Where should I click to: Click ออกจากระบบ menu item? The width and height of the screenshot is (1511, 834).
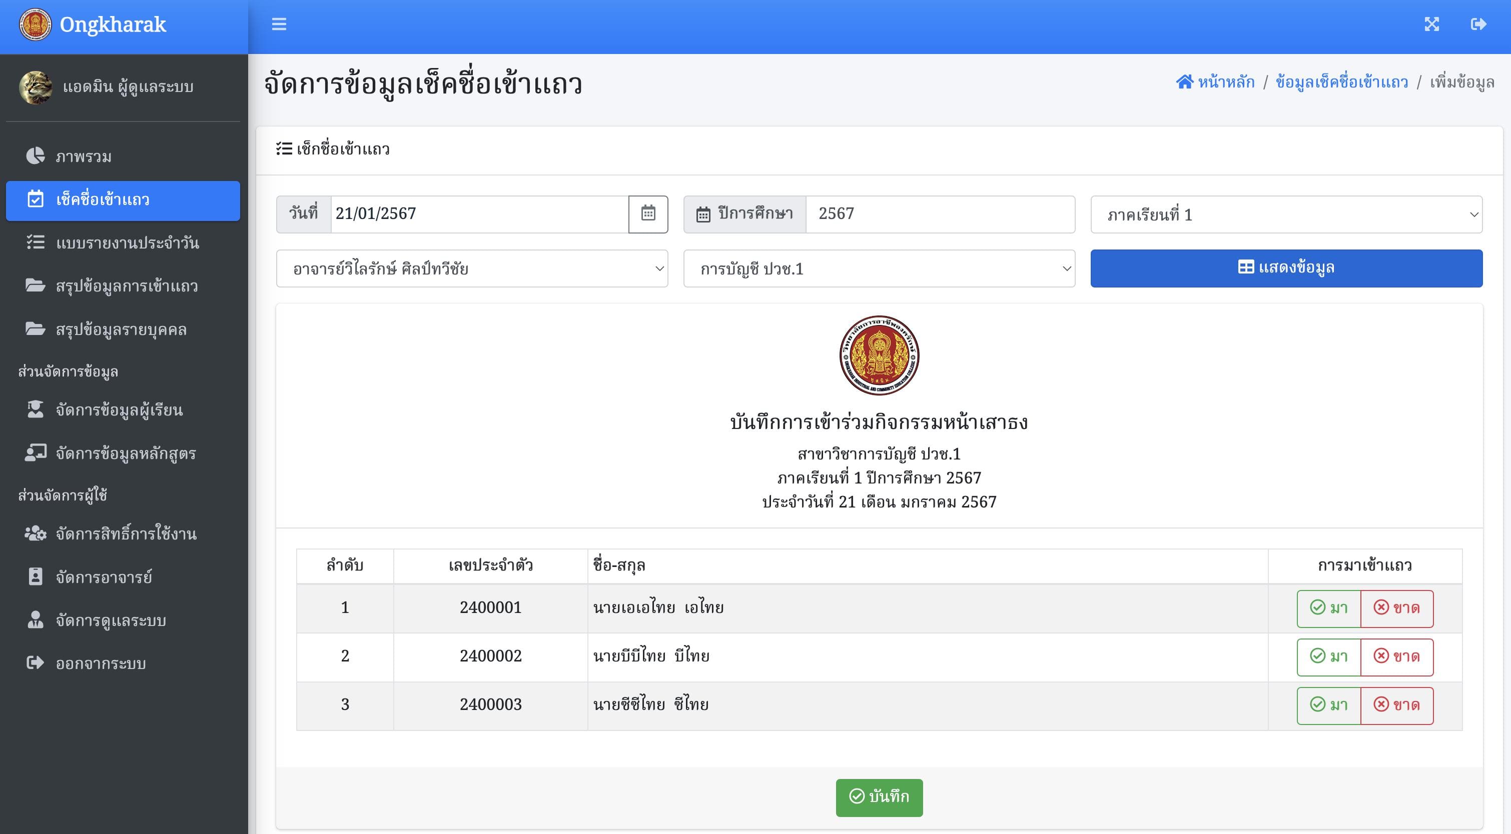click(123, 663)
